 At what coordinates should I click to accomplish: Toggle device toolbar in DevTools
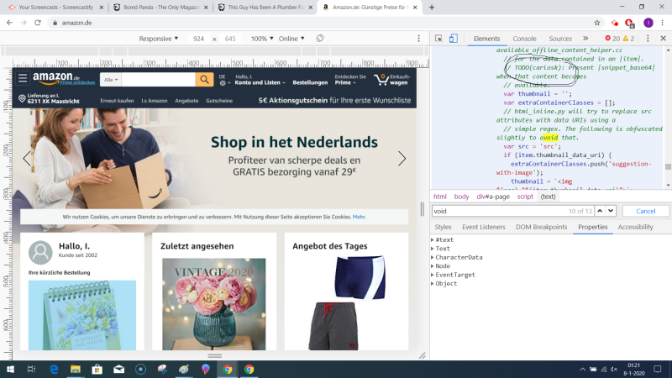pos(453,39)
